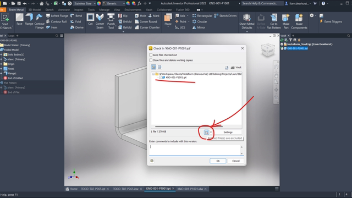
Task: Activate the Flange tool in the ribbon
Action: (x=29, y=19)
